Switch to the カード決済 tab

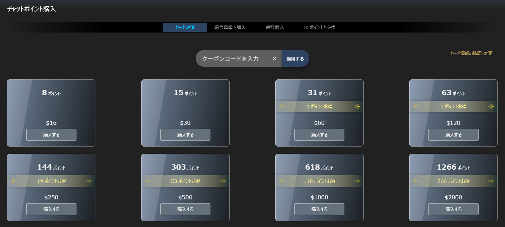pos(185,27)
